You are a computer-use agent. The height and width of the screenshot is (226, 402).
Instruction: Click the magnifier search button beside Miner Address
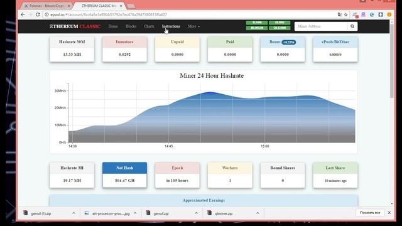click(352, 26)
